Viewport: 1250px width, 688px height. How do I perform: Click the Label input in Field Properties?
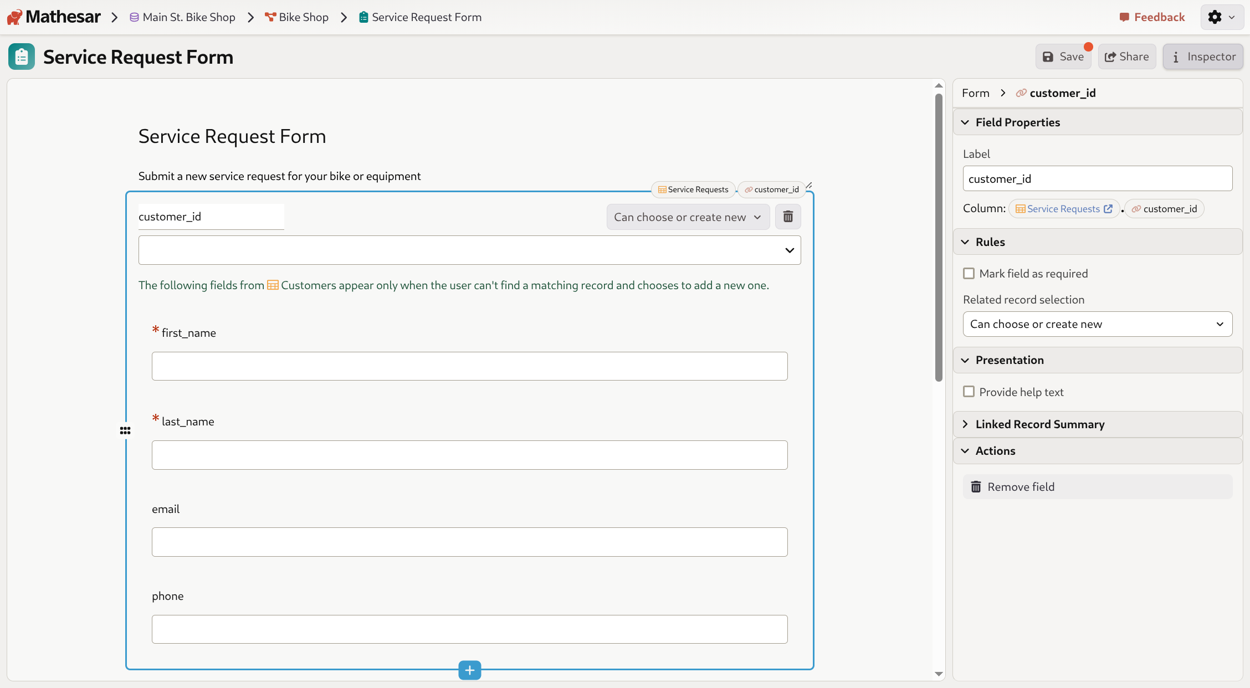(x=1097, y=179)
